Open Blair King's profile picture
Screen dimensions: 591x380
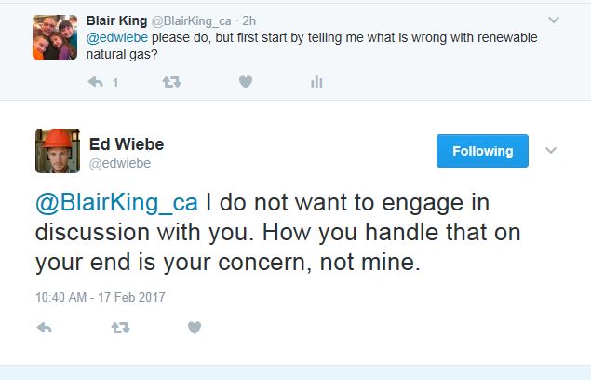(x=55, y=36)
